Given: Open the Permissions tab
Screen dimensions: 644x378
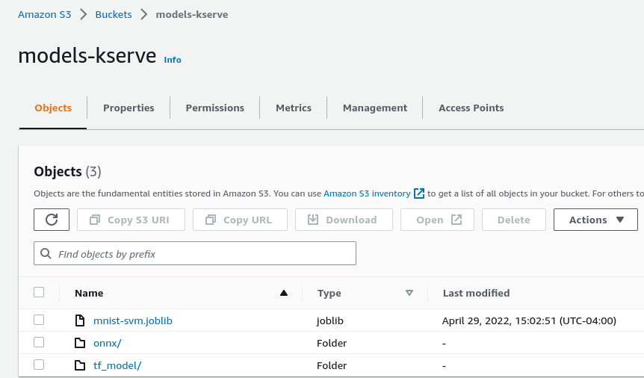Looking at the screenshot, I should 214,108.
